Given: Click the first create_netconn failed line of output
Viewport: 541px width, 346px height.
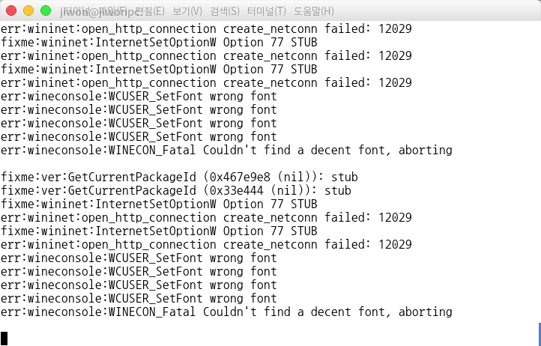Looking at the screenshot, I should (206, 28).
